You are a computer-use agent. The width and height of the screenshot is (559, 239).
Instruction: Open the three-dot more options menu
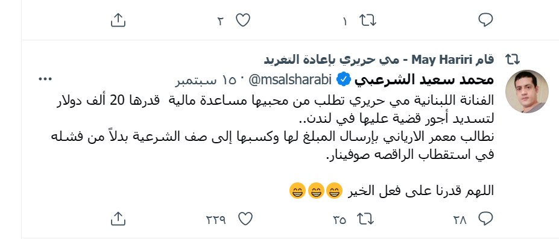(x=45, y=79)
